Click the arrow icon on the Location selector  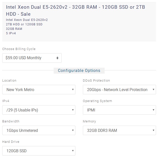tap(73, 90)
